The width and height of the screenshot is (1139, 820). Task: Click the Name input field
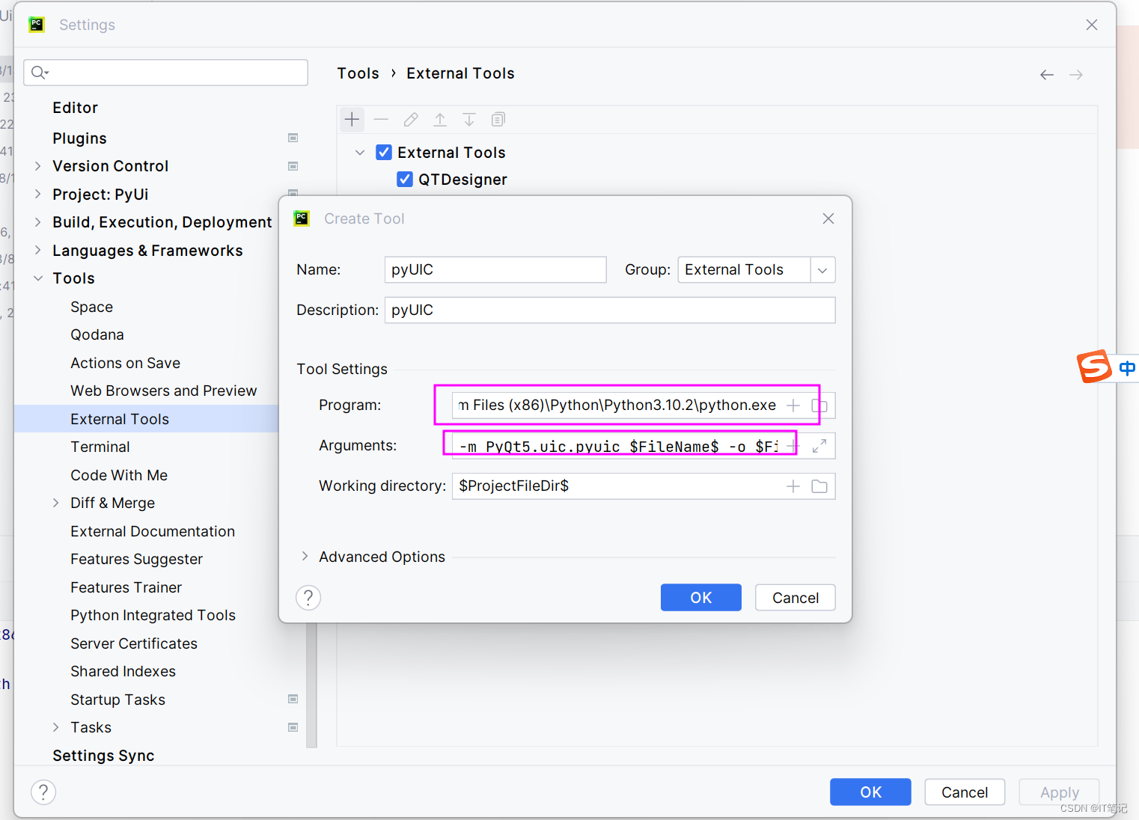point(495,270)
